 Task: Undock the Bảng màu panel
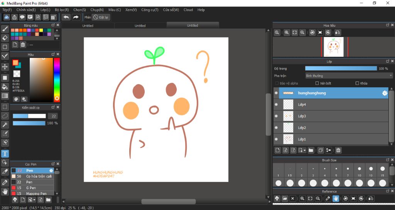[53, 25]
